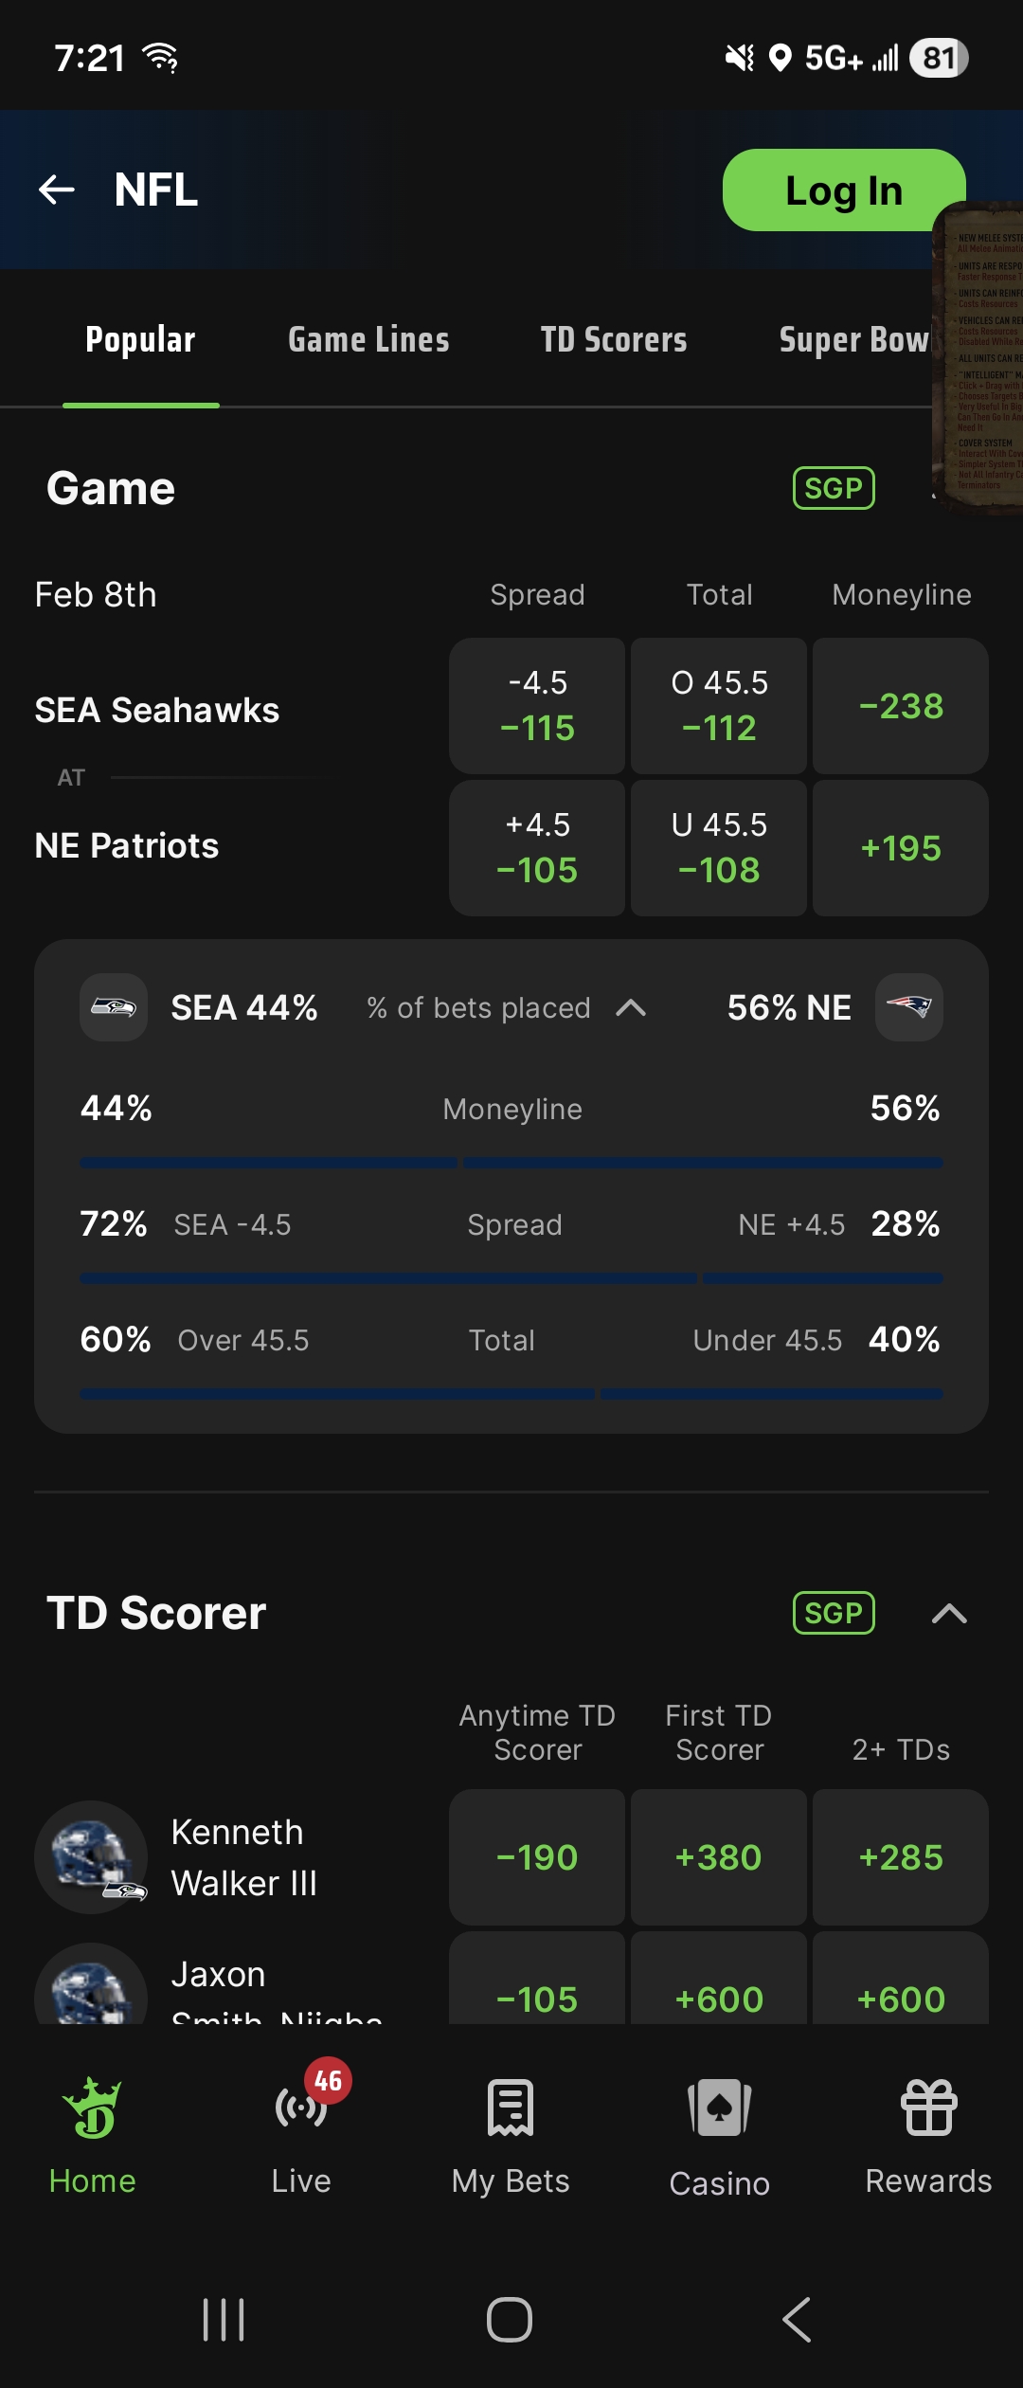The width and height of the screenshot is (1023, 2388).
Task: Toggle the SGP badge in Game section
Action: pyautogui.click(x=834, y=488)
